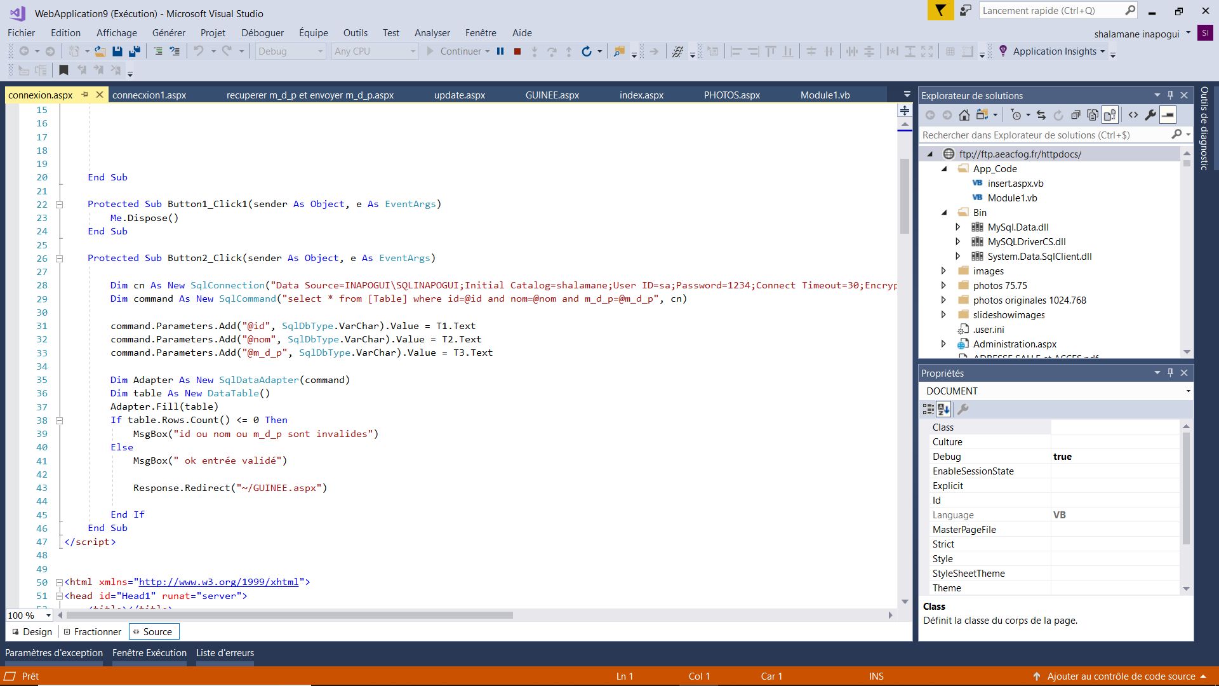The width and height of the screenshot is (1219, 686).
Task: Open the Outils de diagnostic side tab
Action: 1204,128
